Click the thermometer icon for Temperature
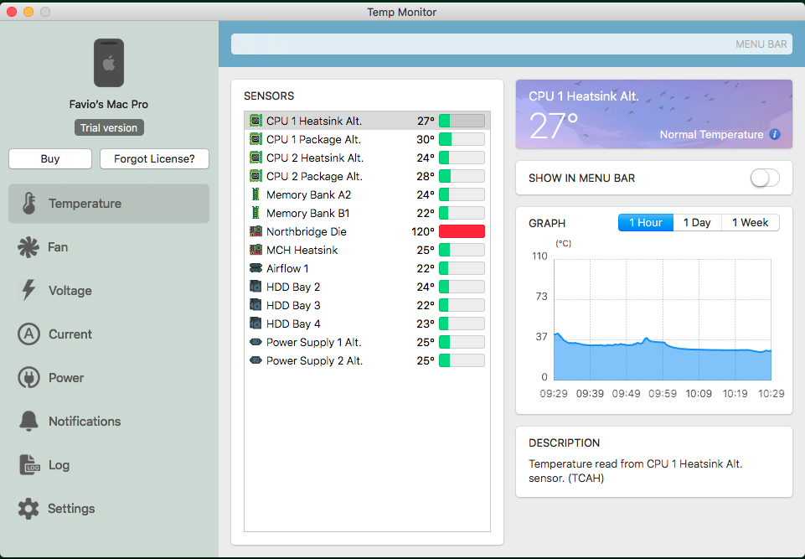The width and height of the screenshot is (805, 559). [x=29, y=204]
